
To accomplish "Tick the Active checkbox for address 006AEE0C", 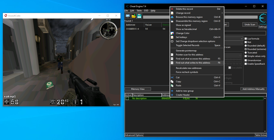I will tap(127, 99).
